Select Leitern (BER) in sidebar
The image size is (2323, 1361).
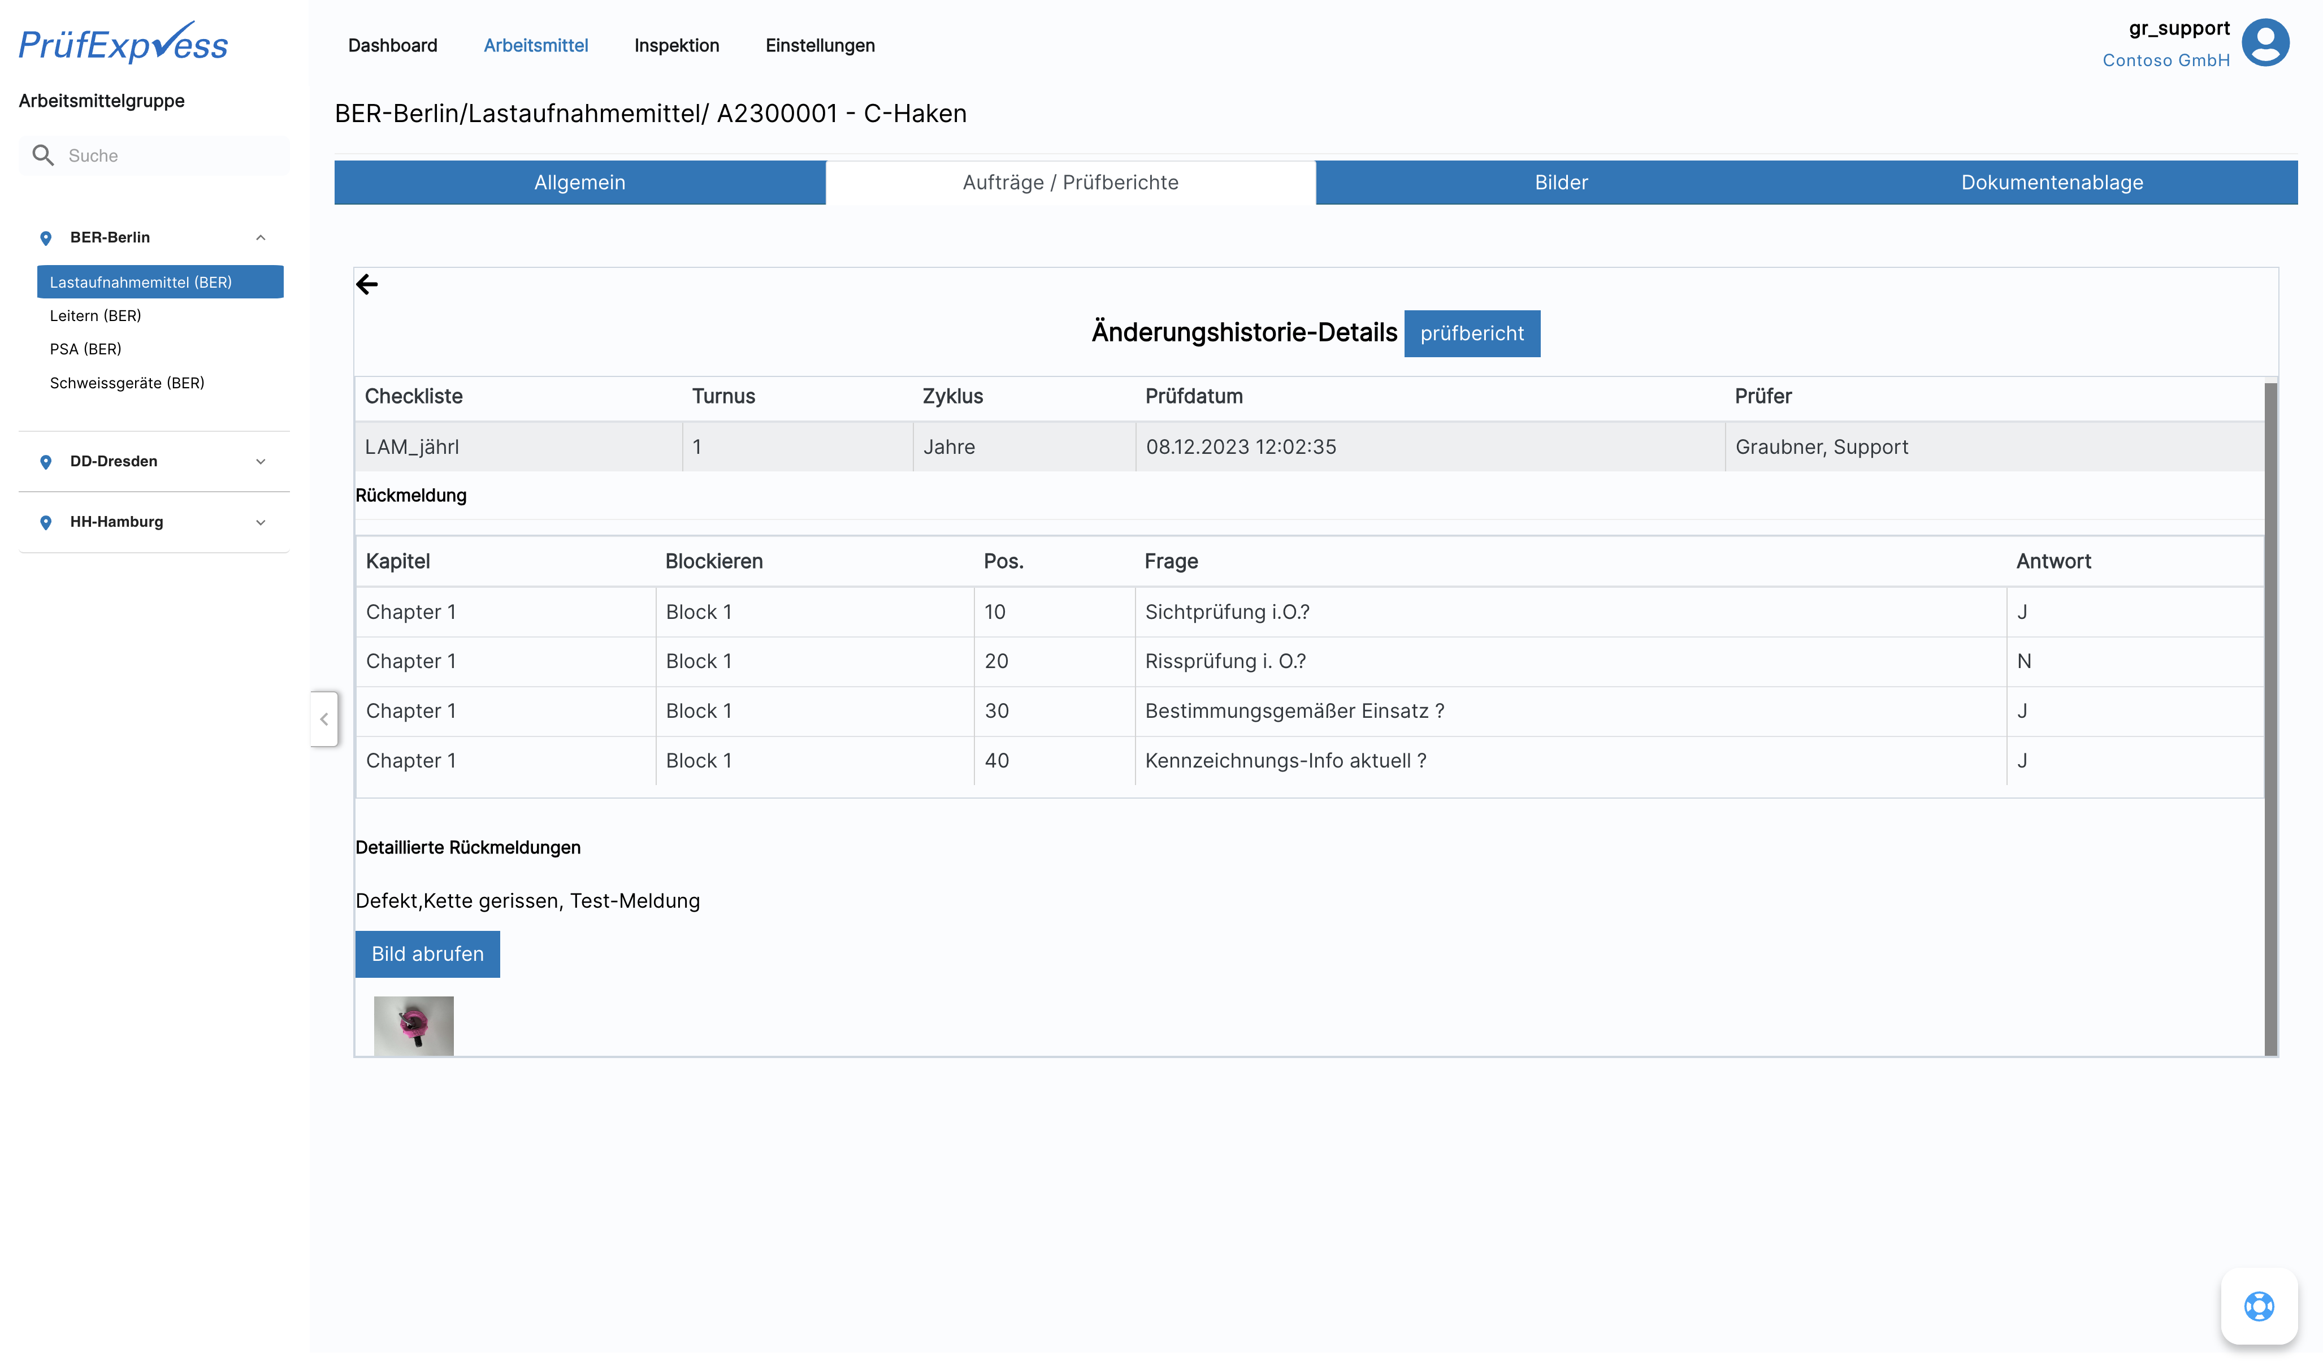click(96, 315)
